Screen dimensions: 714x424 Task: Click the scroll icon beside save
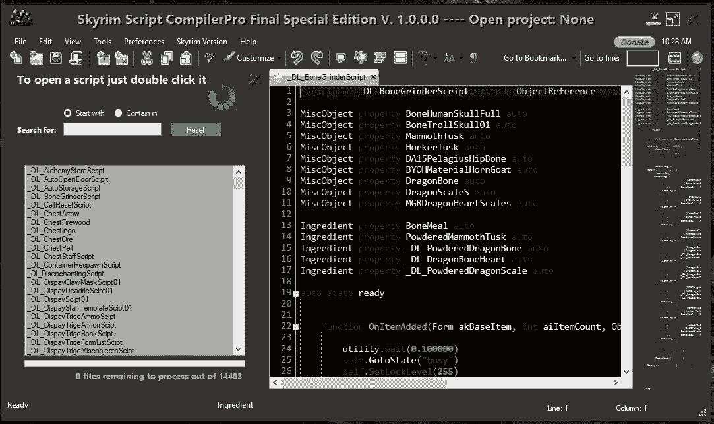point(76,58)
